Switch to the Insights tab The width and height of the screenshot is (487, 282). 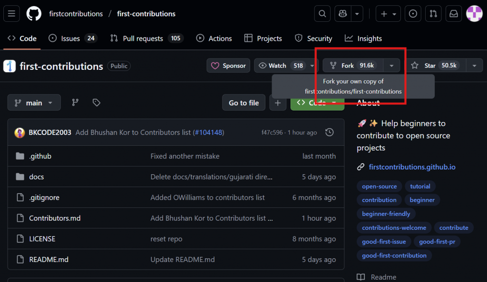(x=363, y=38)
